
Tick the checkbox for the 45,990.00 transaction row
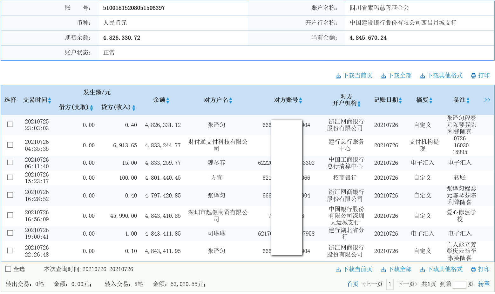tap(10, 215)
